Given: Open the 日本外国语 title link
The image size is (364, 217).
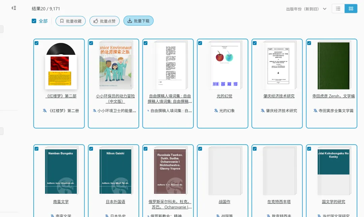Looking at the screenshot, I should pyautogui.click(x=115, y=202).
